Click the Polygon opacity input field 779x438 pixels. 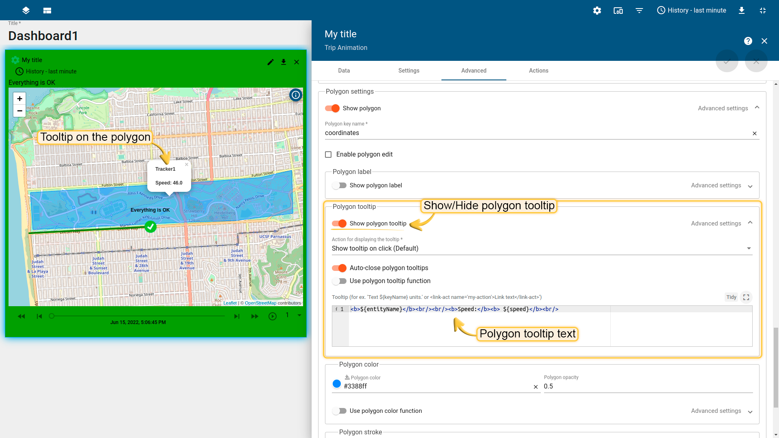[x=648, y=386]
